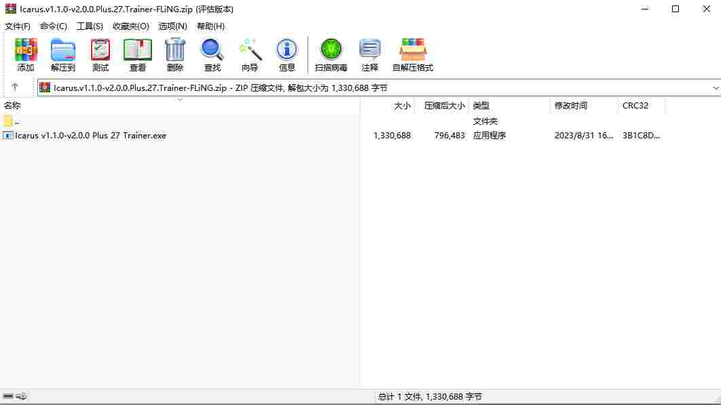Open the 工具(S) menu
This screenshot has width=721, height=405.
tap(89, 26)
